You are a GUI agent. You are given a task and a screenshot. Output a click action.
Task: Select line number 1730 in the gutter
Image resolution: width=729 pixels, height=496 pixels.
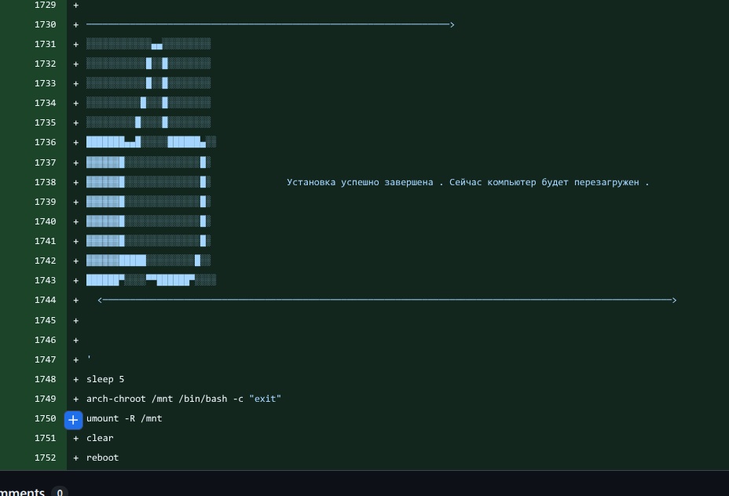tap(45, 25)
